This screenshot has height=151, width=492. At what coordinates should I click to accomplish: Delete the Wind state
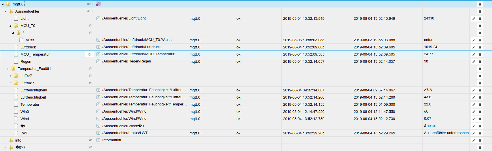pos(480,119)
